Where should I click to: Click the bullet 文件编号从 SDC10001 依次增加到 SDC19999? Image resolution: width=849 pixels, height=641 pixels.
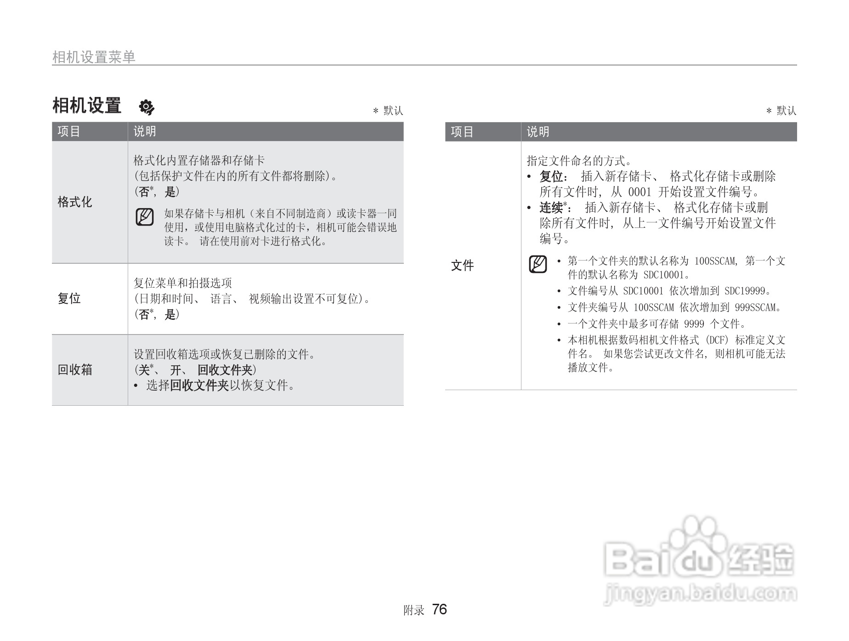coord(665,291)
